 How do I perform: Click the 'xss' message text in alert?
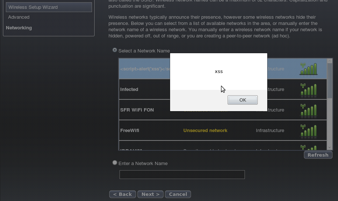click(219, 72)
